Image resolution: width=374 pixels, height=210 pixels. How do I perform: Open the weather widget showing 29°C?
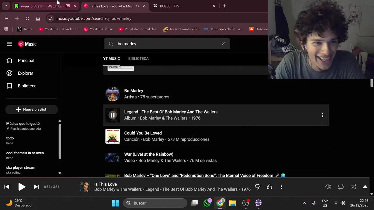coord(19,203)
